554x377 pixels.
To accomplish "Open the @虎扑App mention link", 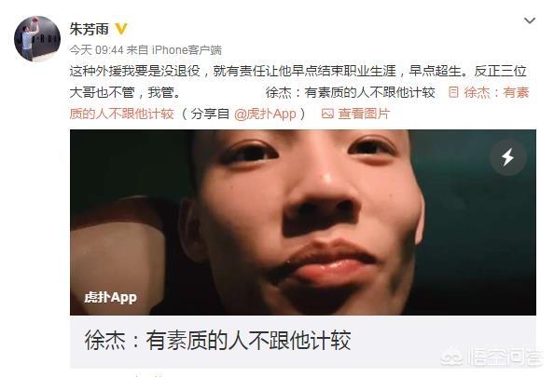I will [265, 114].
